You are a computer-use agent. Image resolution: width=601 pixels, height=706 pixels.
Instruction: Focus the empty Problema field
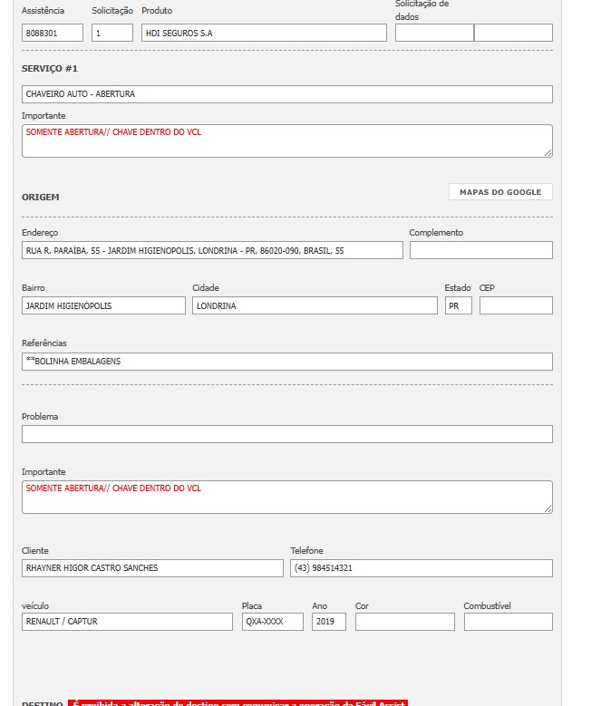286,434
